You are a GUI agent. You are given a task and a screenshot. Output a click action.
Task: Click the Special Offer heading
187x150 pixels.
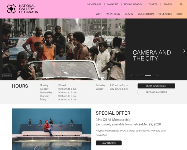click(113, 113)
